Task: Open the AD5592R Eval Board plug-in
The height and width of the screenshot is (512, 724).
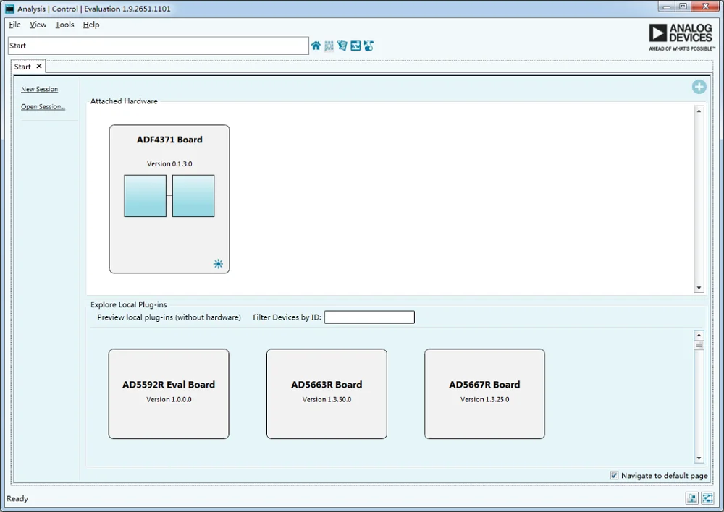Action: pos(169,394)
